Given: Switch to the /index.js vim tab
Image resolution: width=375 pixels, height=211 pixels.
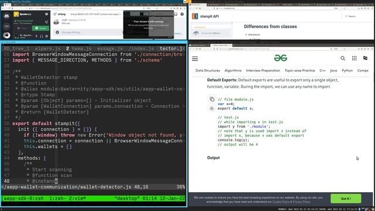Looking at the screenshot, I should tap(141, 49).
